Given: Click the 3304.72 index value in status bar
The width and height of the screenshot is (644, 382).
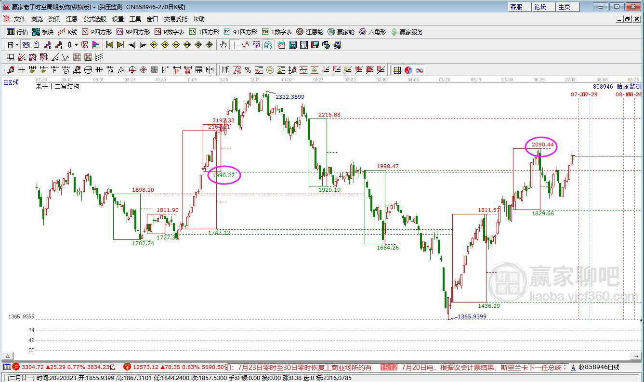Looking at the screenshot, I should 33,368.
